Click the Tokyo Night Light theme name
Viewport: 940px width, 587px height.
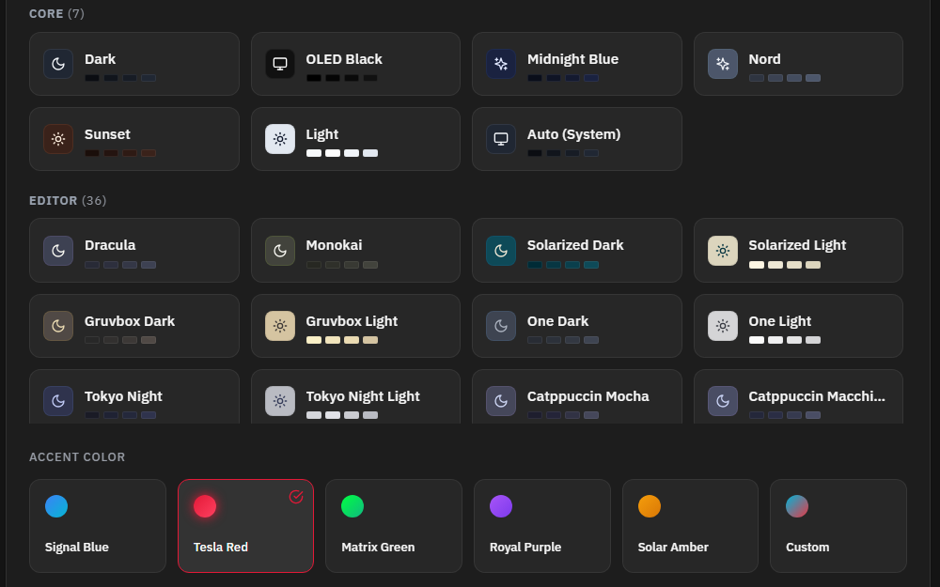(363, 396)
